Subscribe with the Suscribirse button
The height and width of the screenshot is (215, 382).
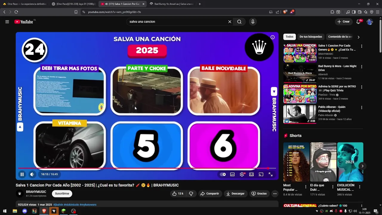62,193
